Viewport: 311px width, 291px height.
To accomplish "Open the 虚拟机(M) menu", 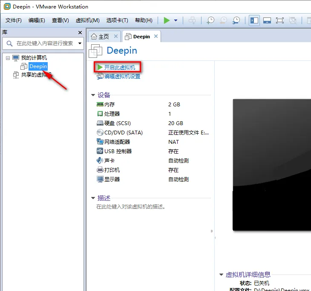I will (x=87, y=20).
